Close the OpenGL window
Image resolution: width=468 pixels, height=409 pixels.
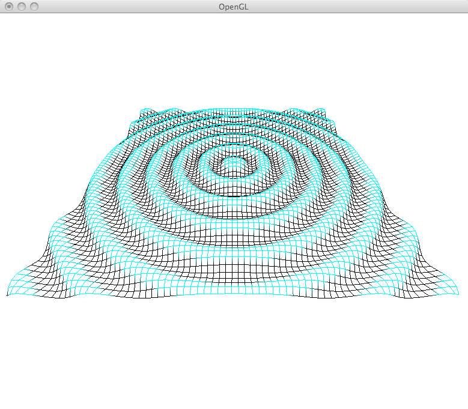click(x=9, y=7)
